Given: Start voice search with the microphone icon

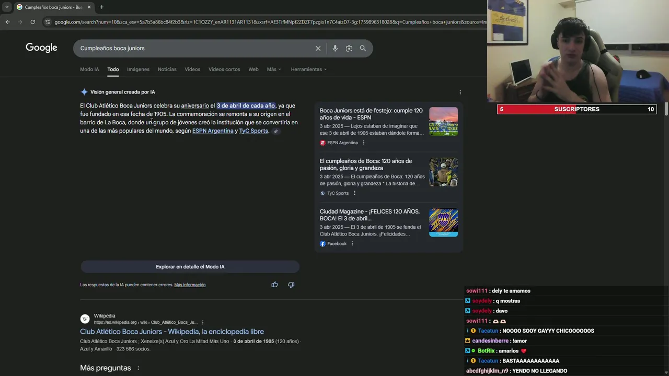Looking at the screenshot, I should coord(335,48).
